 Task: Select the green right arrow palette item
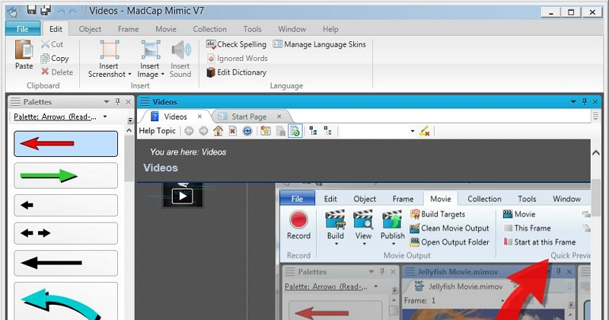click(x=65, y=176)
